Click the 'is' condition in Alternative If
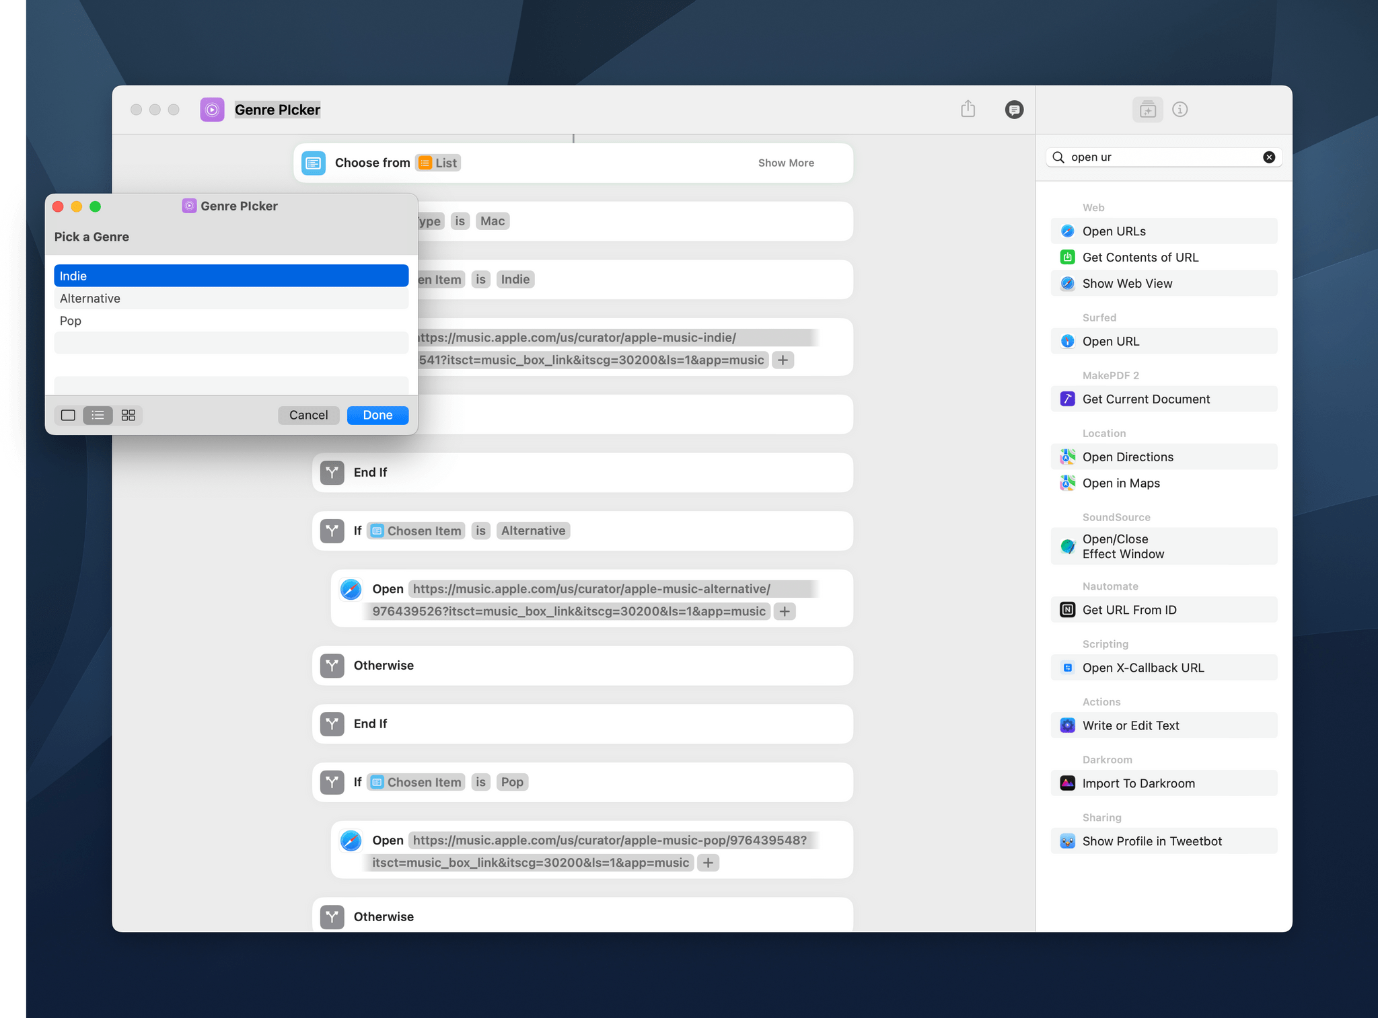The width and height of the screenshot is (1378, 1018). pos(480,531)
